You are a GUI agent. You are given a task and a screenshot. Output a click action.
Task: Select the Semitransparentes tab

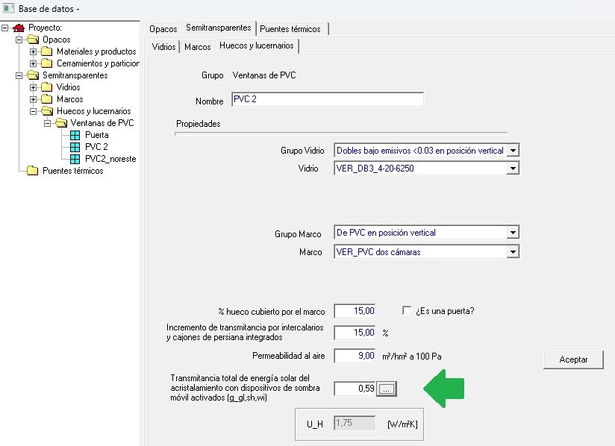click(219, 28)
